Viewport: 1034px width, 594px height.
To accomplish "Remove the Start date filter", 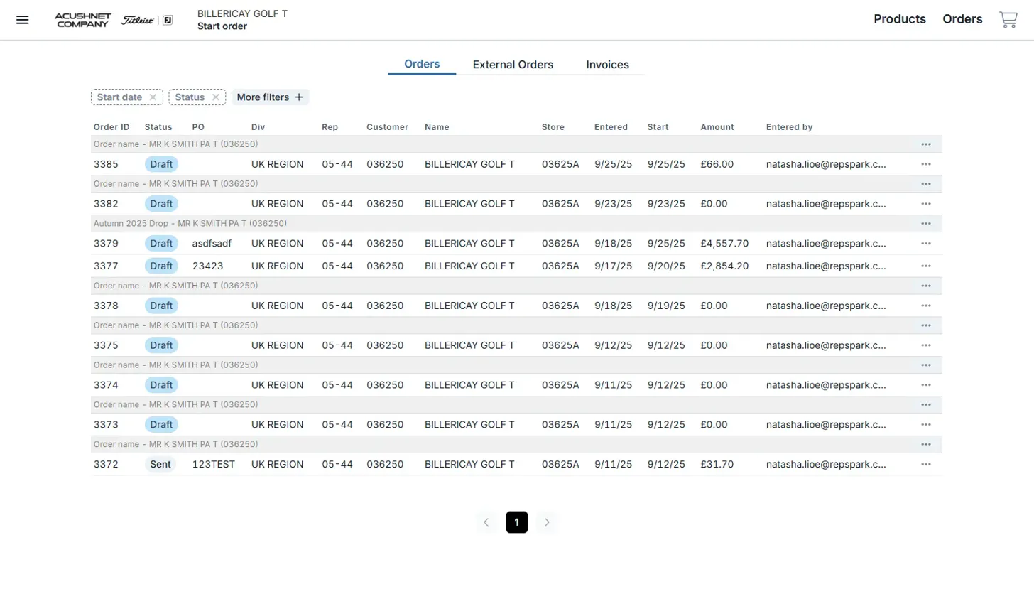I will [153, 97].
